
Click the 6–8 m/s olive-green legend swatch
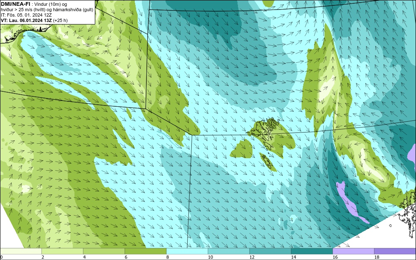point(146,251)
